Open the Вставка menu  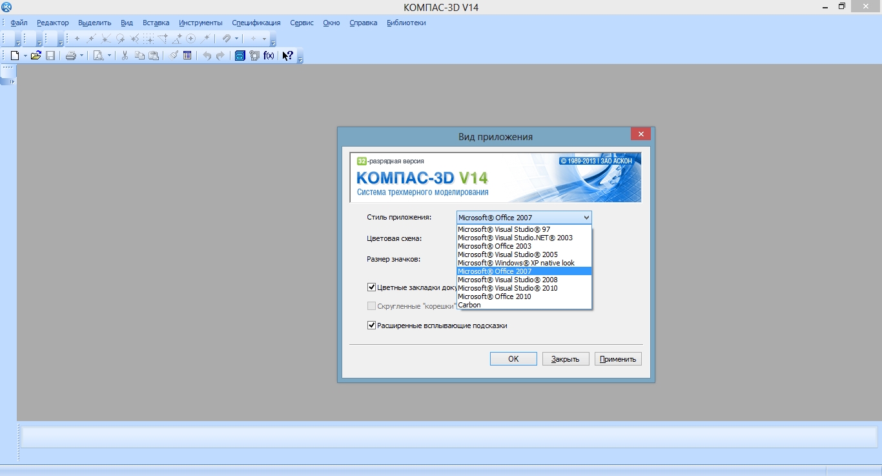(x=156, y=23)
